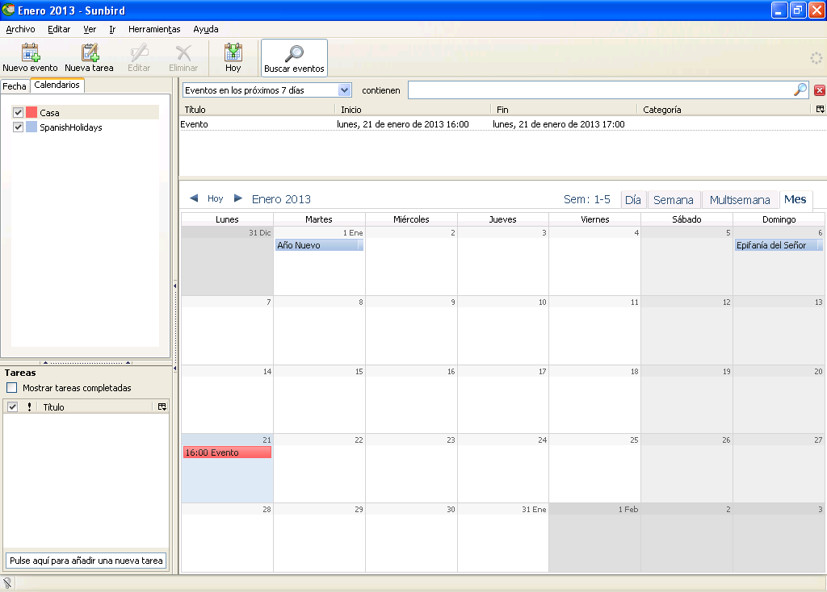Image resolution: width=827 pixels, height=592 pixels.
Task: Go to next month with right arrow
Action: 237,198
